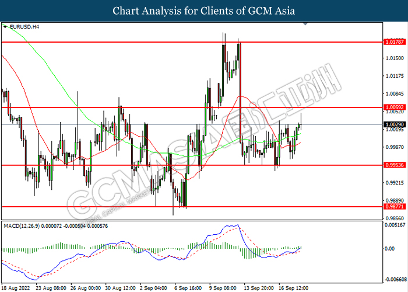Click the 0.99215 price axis value
The height and width of the screenshot is (292, 408).
click(395, 183)
